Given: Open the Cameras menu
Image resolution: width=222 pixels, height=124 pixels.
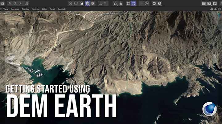Looking at the screenshot, I should (x=15, y=9).
